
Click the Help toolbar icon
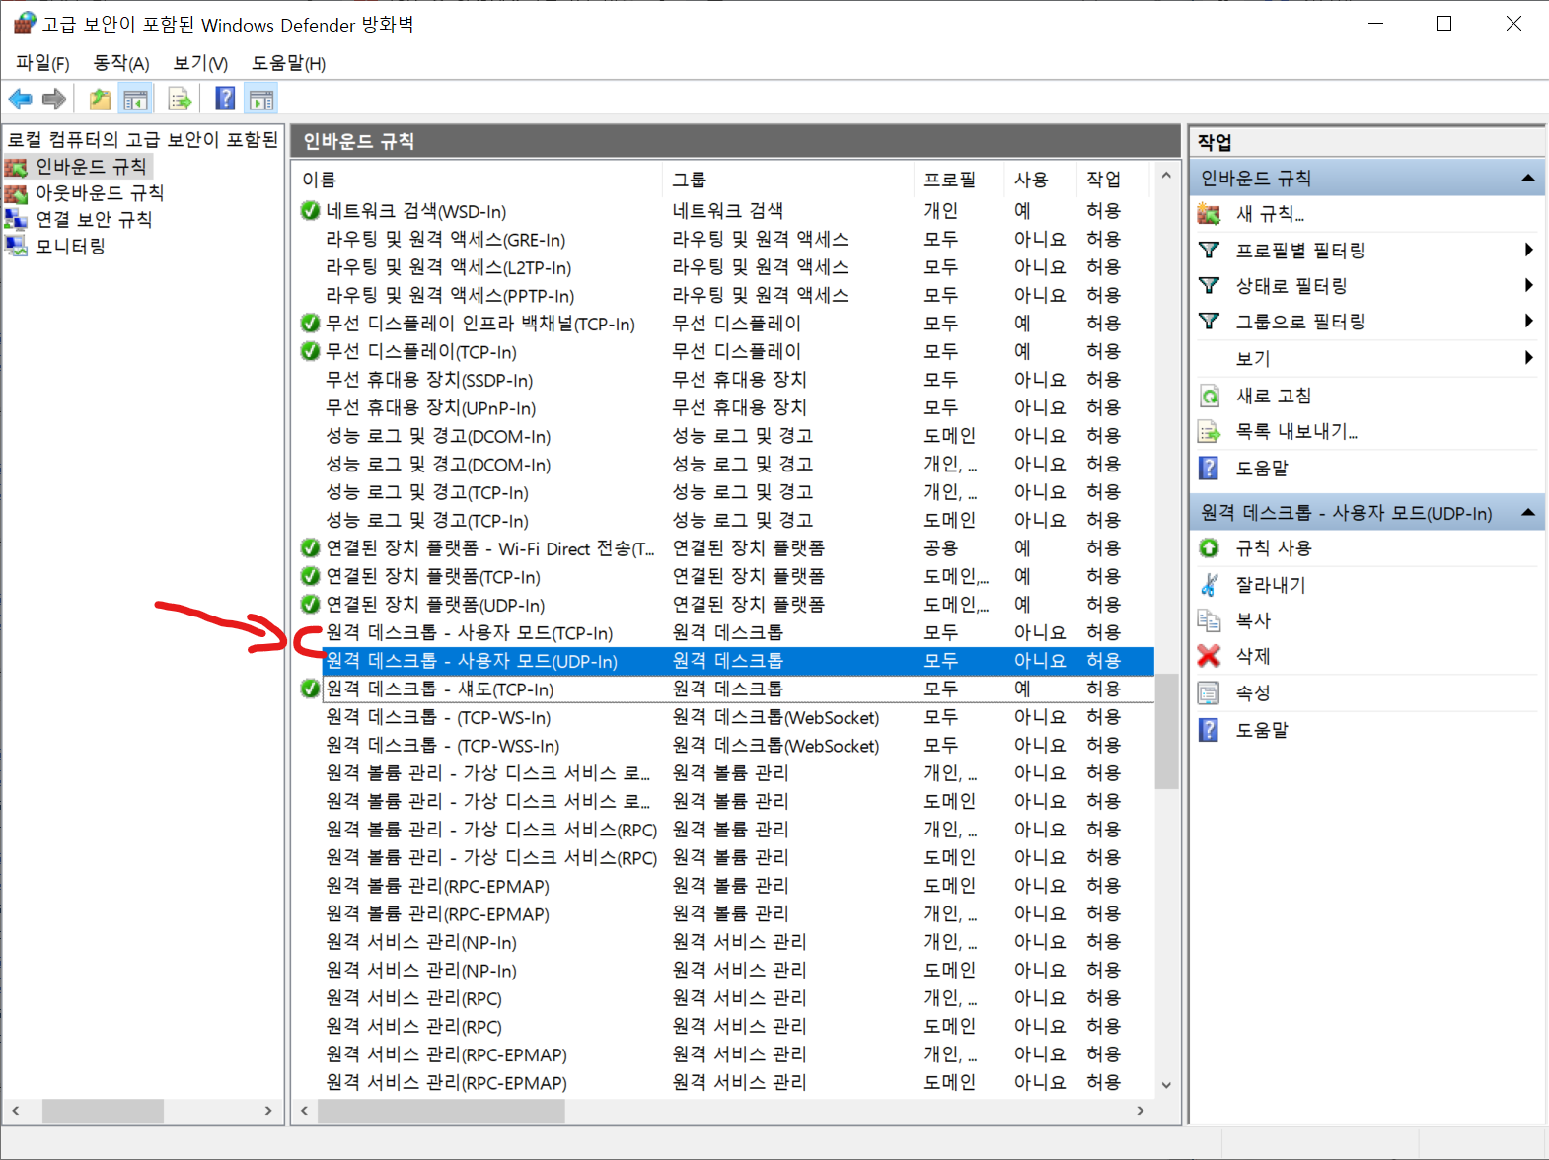click(x=226, y=99)
